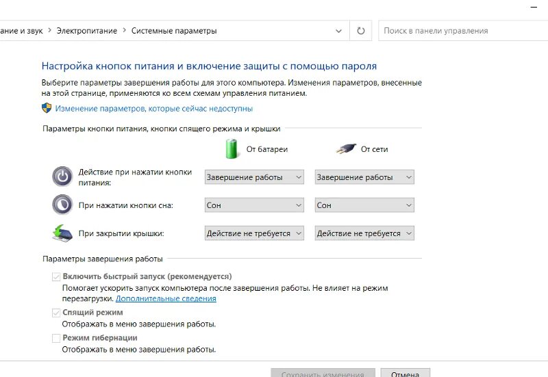Open the Дополнительные сведения link
Screen dimensions: 548x377
[166, 298]
